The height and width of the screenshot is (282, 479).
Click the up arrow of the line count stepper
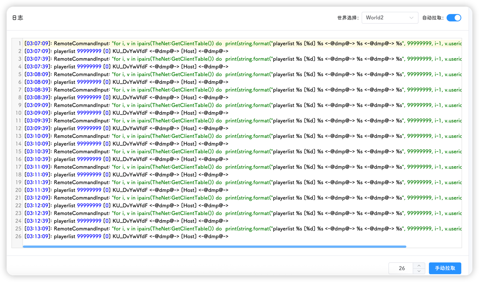419,265
